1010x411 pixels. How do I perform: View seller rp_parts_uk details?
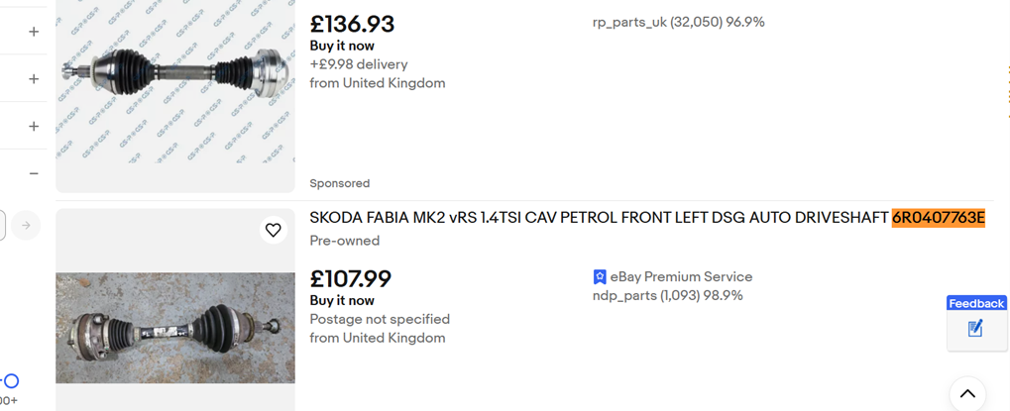pos(678,22)
